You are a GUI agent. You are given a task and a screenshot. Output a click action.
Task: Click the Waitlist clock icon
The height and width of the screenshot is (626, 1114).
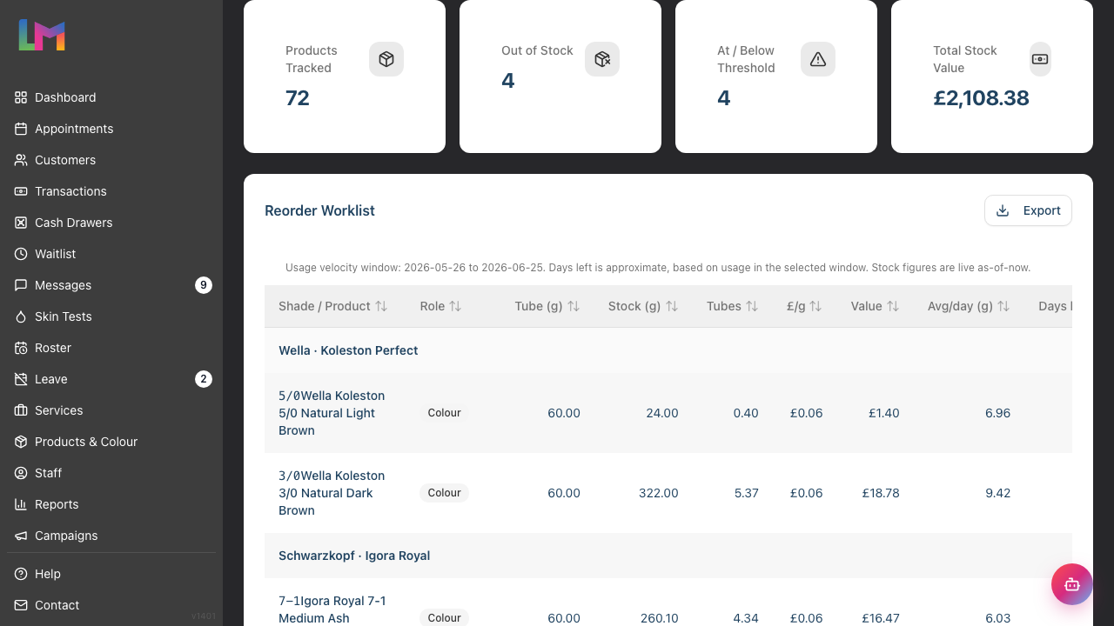[21, 254]
